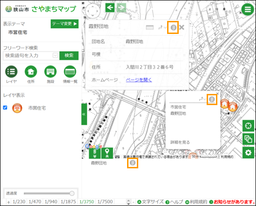
Task: Adjust the 透過度 transparency slider handle
Action: tap(72, 193)
